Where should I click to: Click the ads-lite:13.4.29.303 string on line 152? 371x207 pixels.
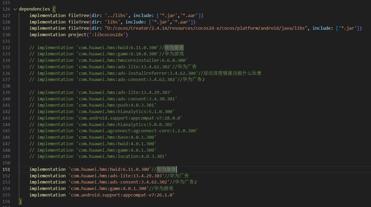(x=116, y=176)
